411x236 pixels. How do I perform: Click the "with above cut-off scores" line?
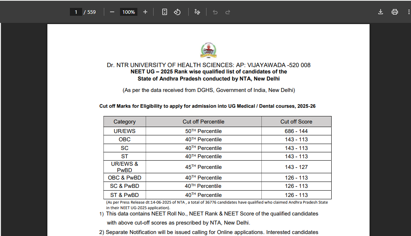(x=178, y=223)
